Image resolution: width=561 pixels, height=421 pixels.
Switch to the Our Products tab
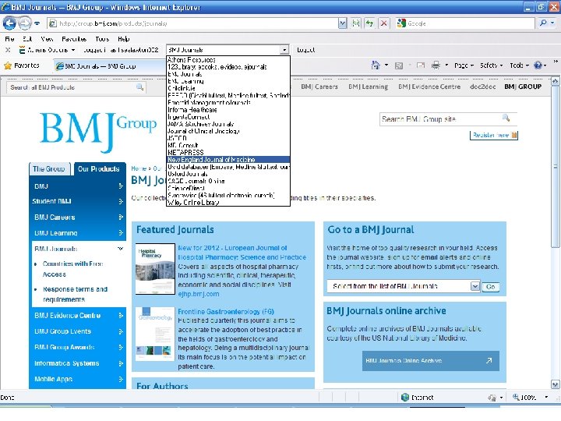point(99,168)
